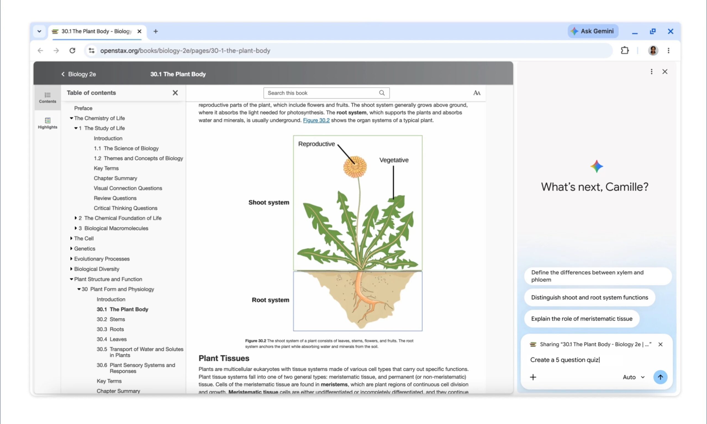Click the browser back arrow
This screenshot has width=707, height=424.
40,51
